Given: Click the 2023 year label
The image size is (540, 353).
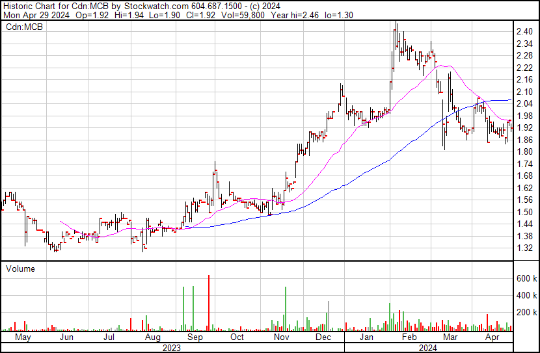Looking at the screenshot, I should [x=172, y=348].
